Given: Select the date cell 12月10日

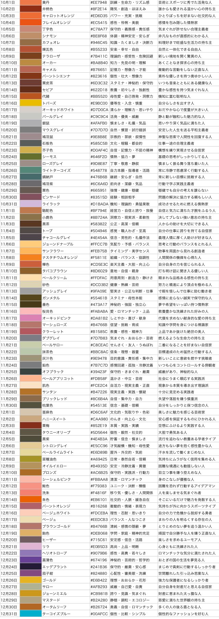Looking at the screenshot, I should pyautogui.click(x=9, y=473).
